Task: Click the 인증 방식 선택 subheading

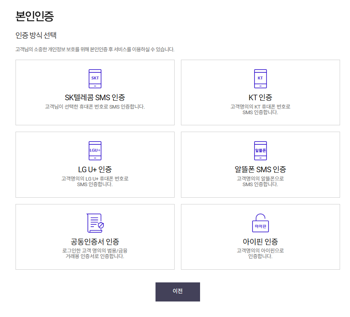Action: coord(36,35)
